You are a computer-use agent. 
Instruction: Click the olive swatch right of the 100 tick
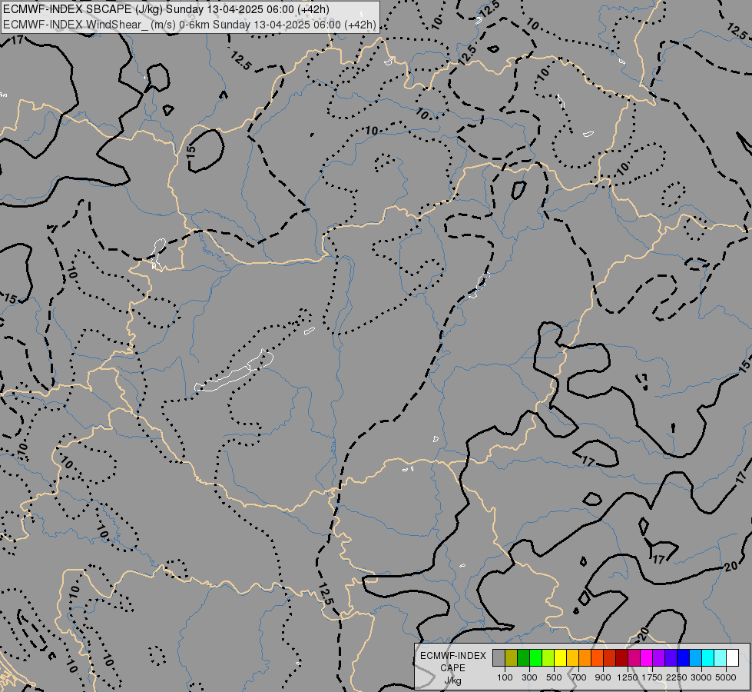click(x=512, y=658)
